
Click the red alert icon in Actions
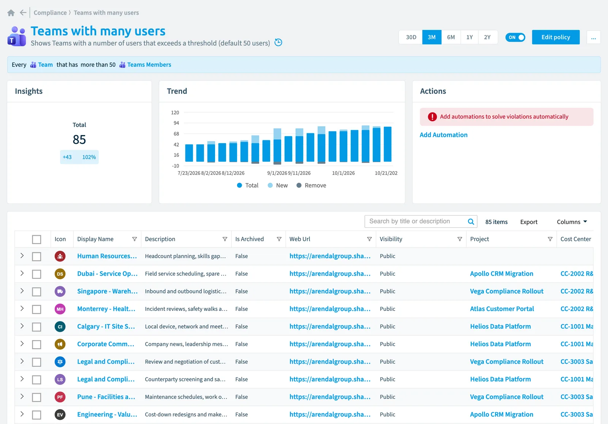[x=432, y=117]
